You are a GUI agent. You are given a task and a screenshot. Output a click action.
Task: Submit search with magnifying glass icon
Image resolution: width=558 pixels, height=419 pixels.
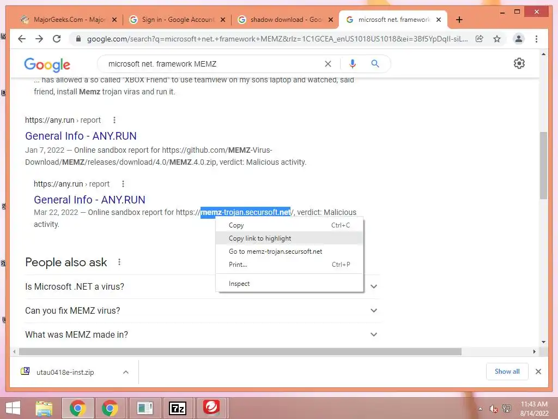[x=375, y=64]
